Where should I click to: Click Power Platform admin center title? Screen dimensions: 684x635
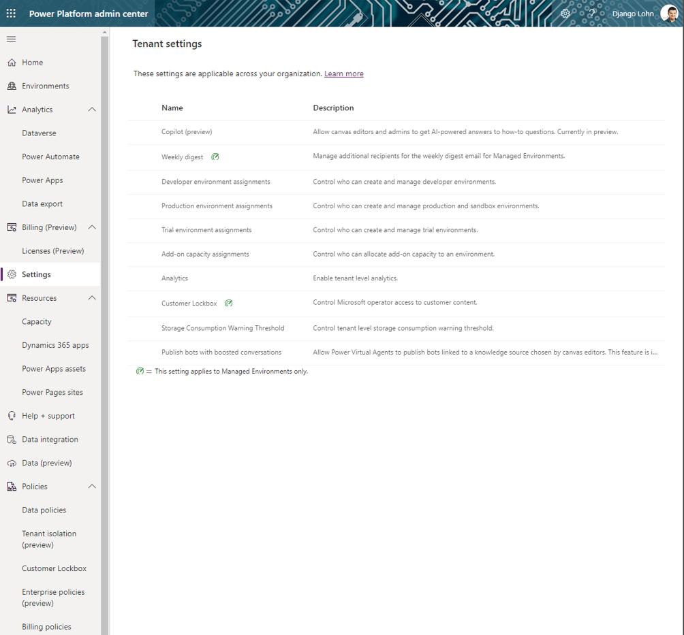point(89,14)
